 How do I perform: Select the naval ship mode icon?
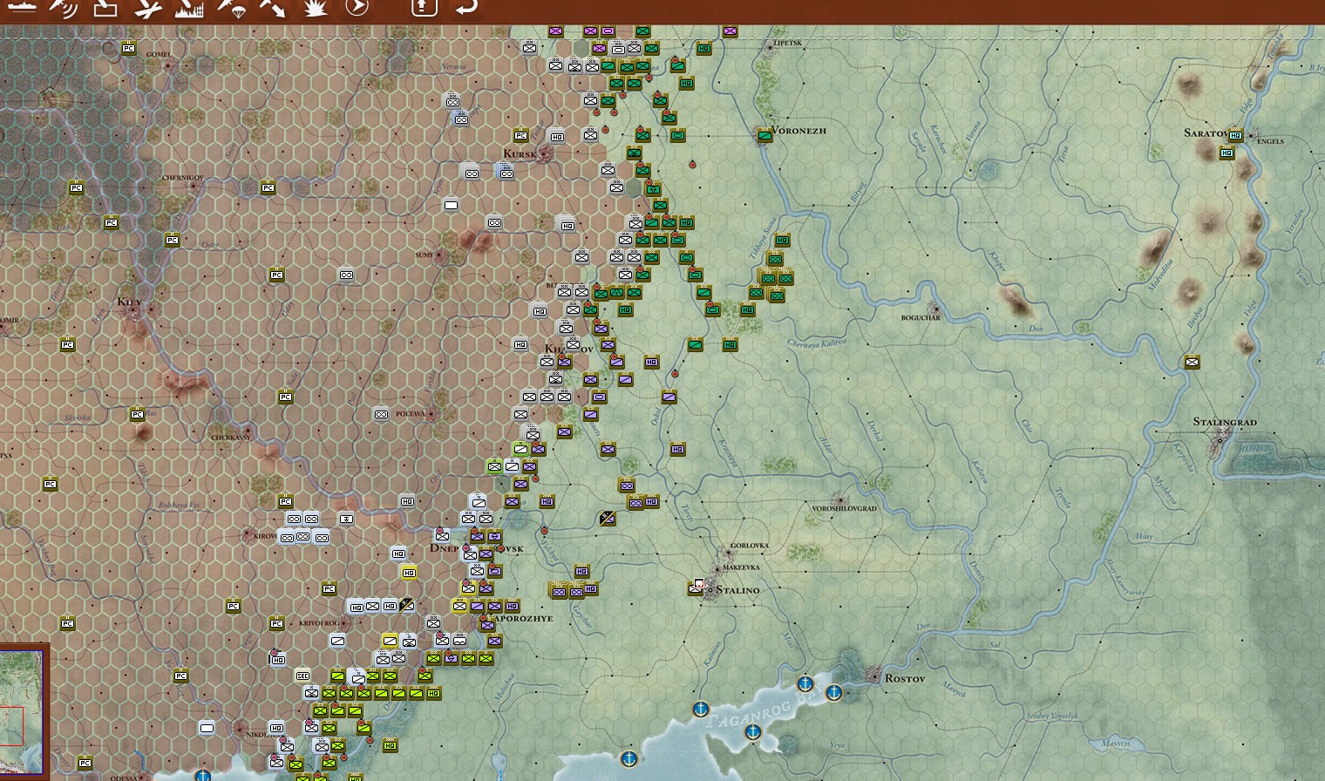pyautogui.click(x=22, y=7)
